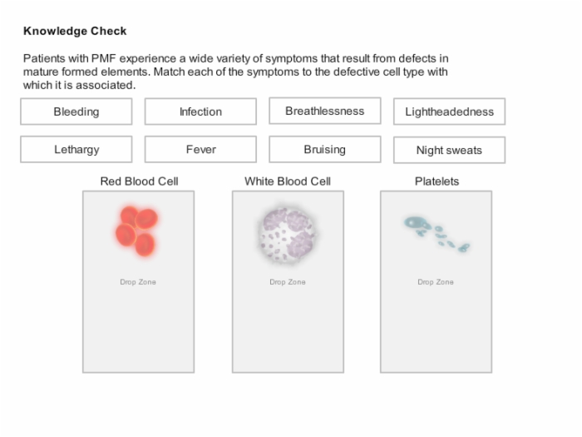Screen dimensions: 582x437
Task: Select the Night sweats symptom tile
Action: 449,150
